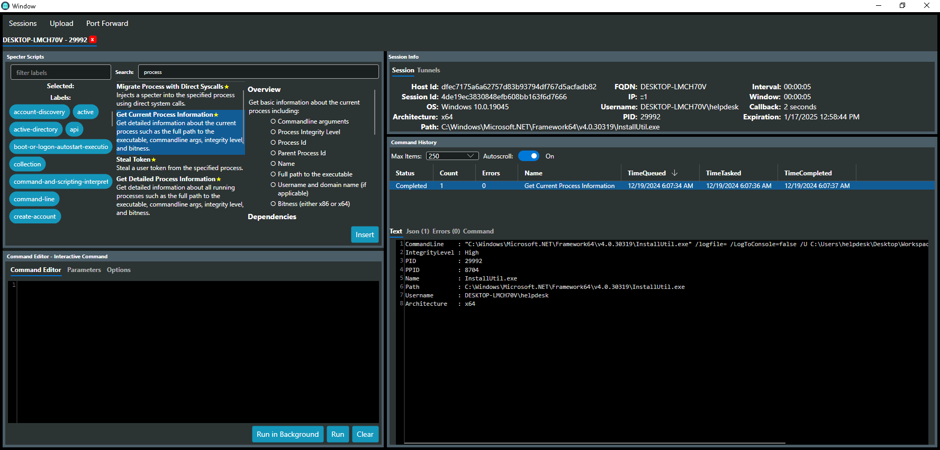Screen dimensions: 940x450
Task: Focus the filter labels input field
Action: [x=61, y=72]
